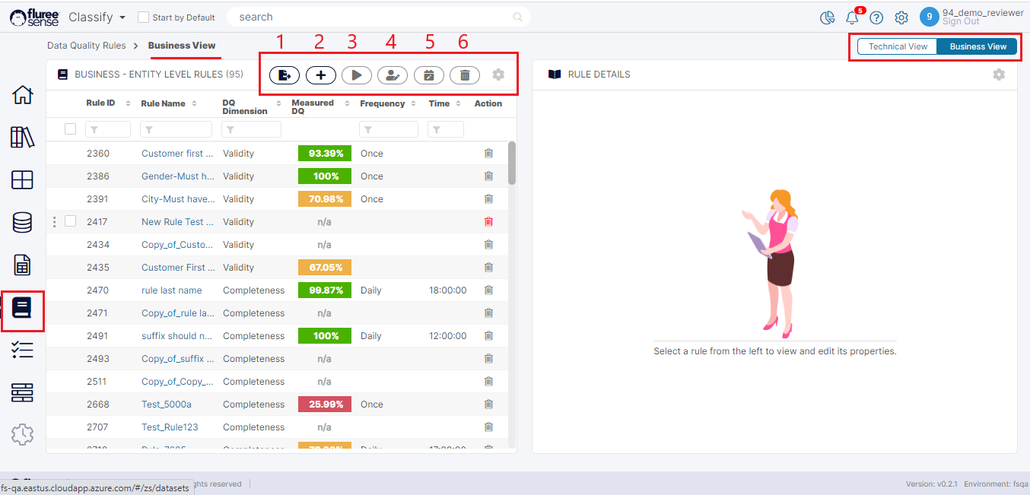Click the top search input field
Screen dimensions: 1030x495
coord(373,17)
